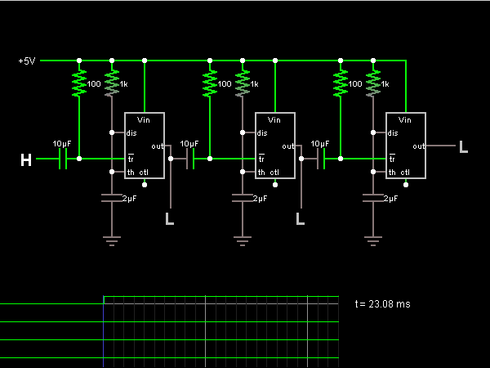Select the rightmost 100 ohm resistor
This screenshot has width=490, height=368.
pyautogui.click(x=341, y=83)
